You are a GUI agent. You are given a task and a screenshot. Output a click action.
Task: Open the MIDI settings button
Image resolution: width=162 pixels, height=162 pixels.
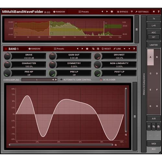point(154,144)
